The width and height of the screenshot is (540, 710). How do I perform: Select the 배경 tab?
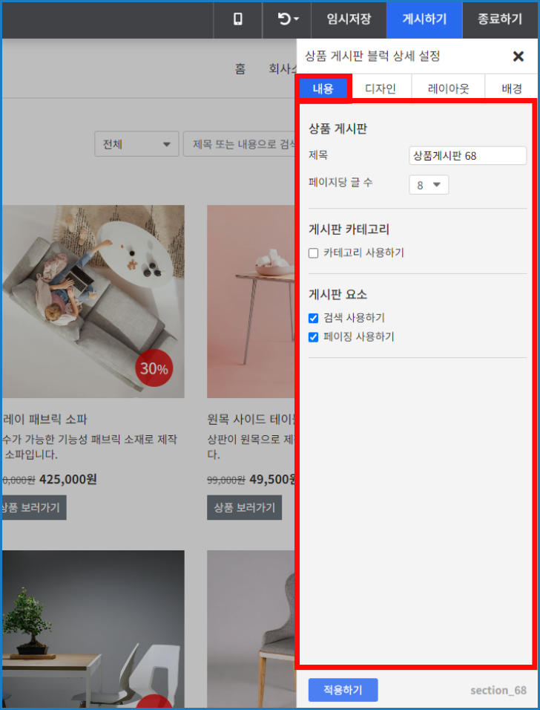coord(511,89)
